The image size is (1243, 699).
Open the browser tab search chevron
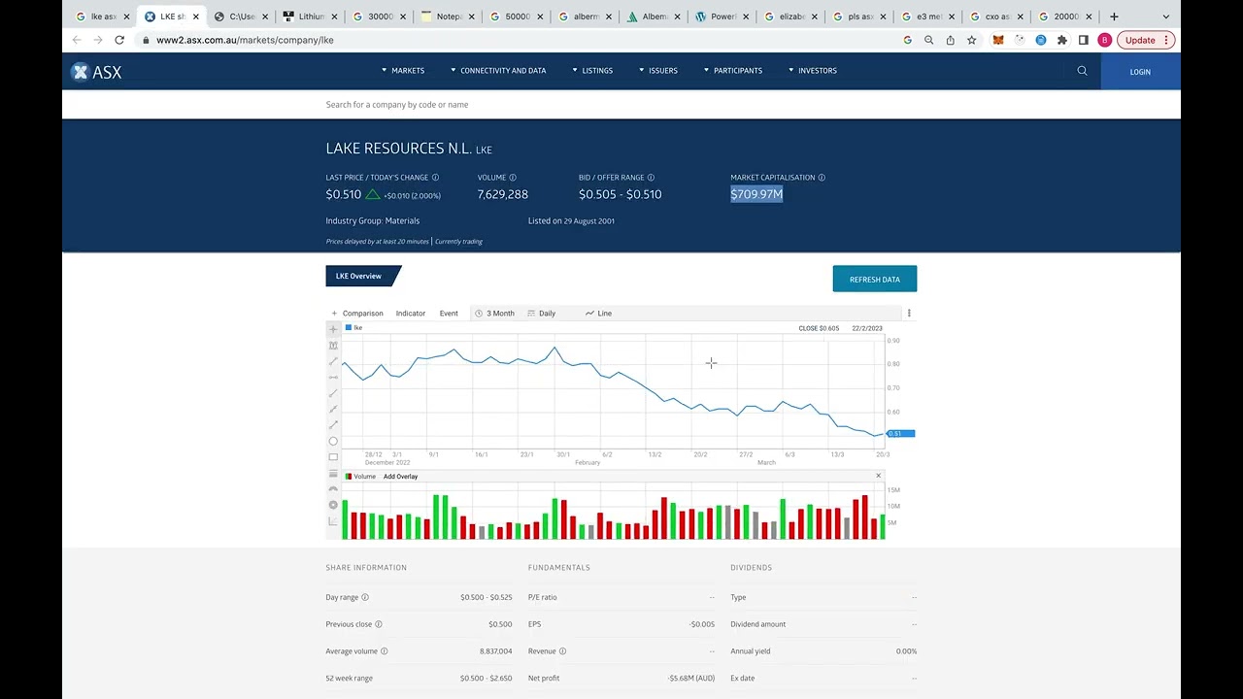(x=1166, y=17)
